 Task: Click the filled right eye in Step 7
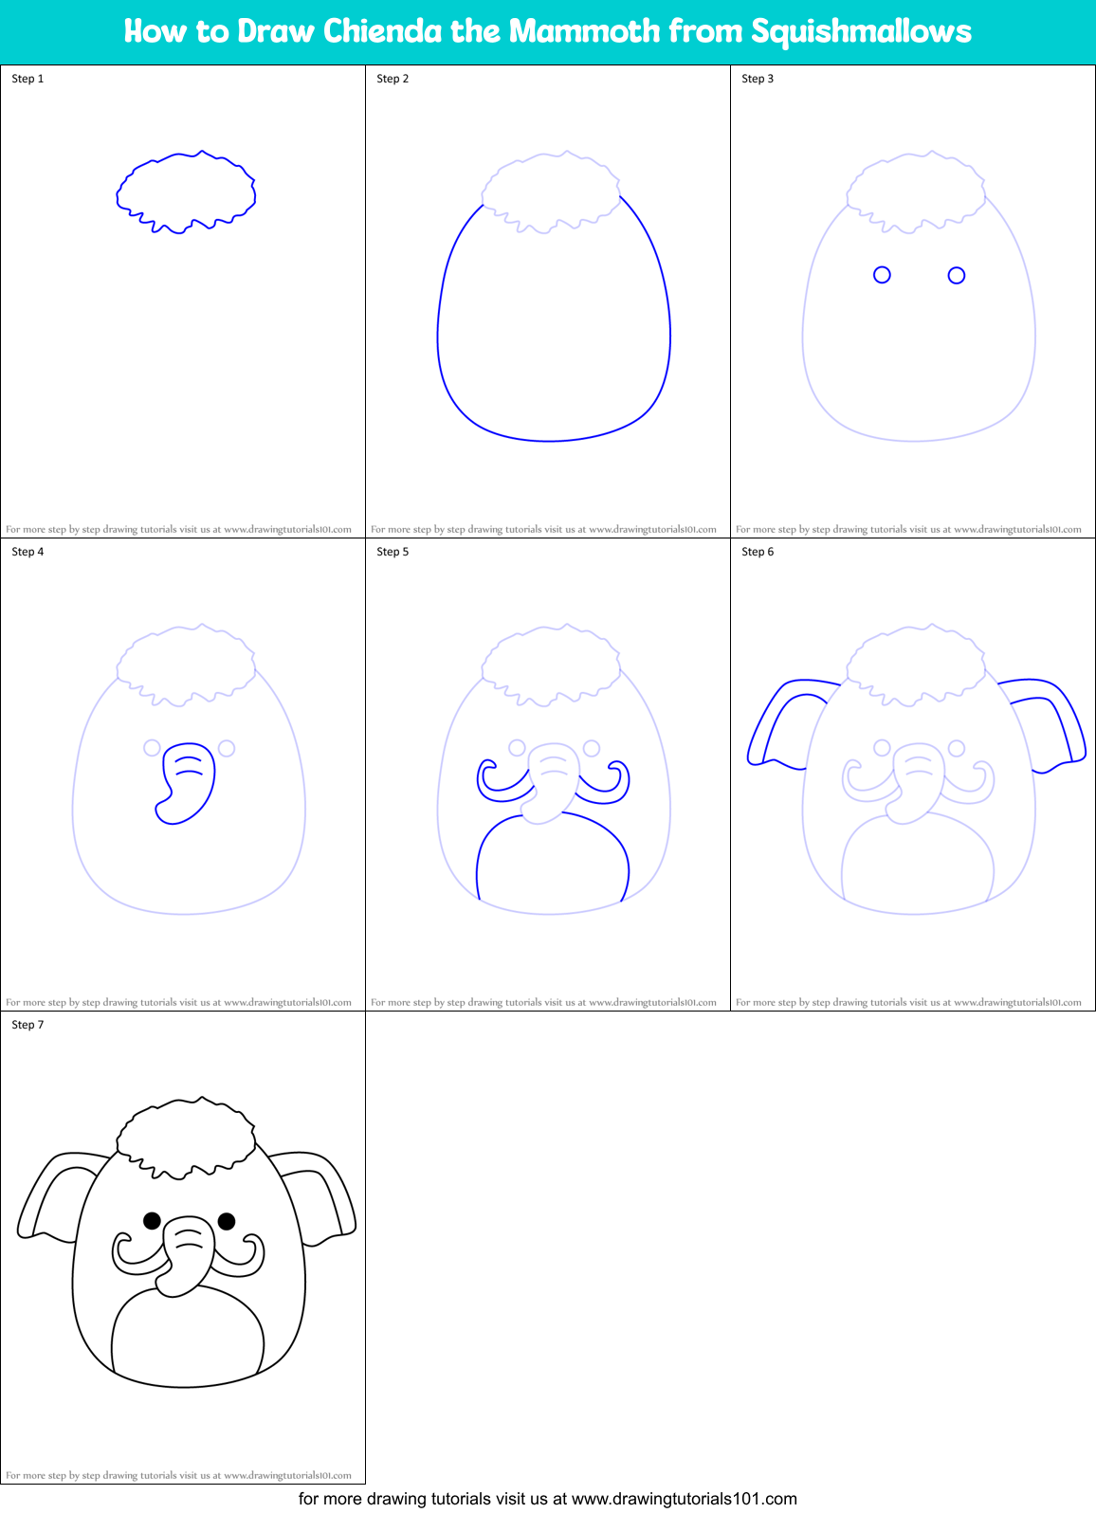point(227,1220)
